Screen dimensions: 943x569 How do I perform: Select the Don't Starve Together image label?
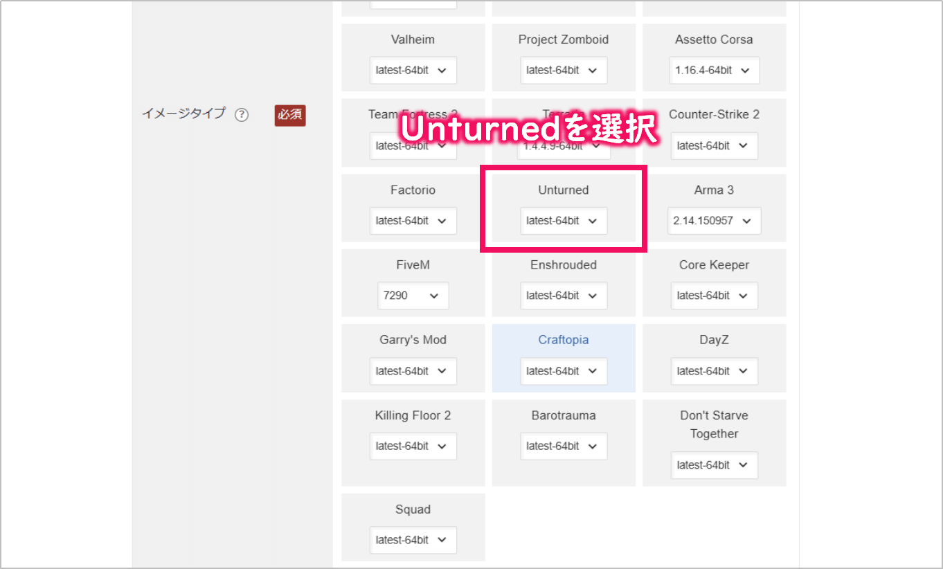(714, 424)
